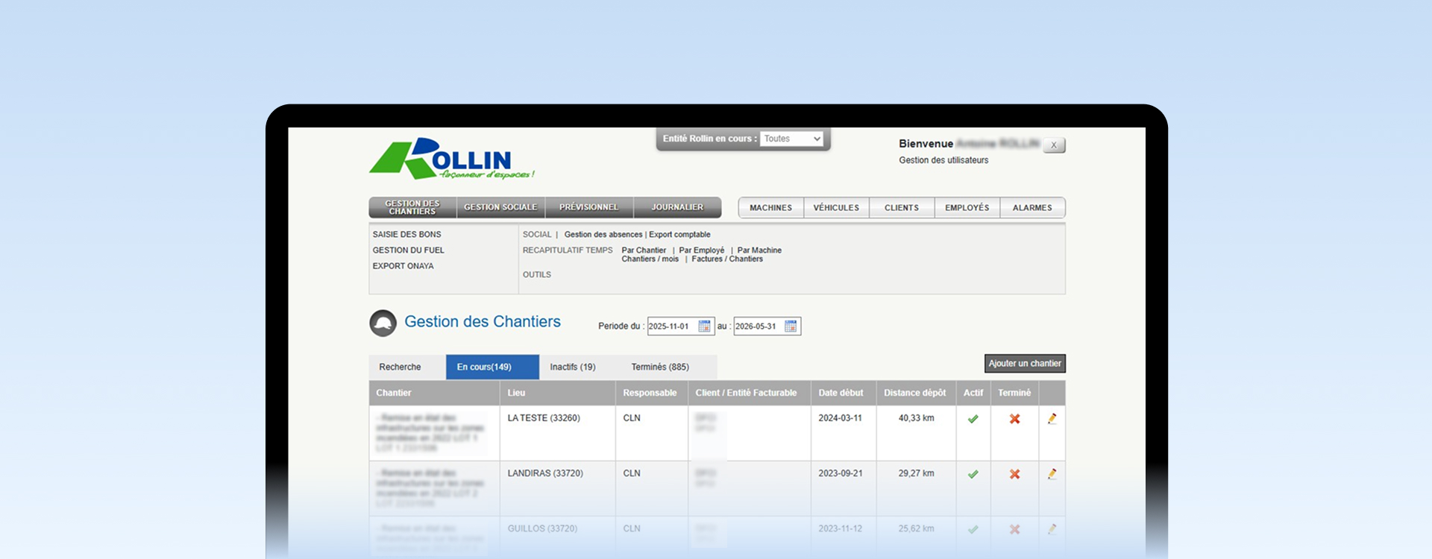Toggle green Actif checkmark in LA TESTE row
Image resolution: width=1432 pixels, height=559 pixels.
pos(973,419)
